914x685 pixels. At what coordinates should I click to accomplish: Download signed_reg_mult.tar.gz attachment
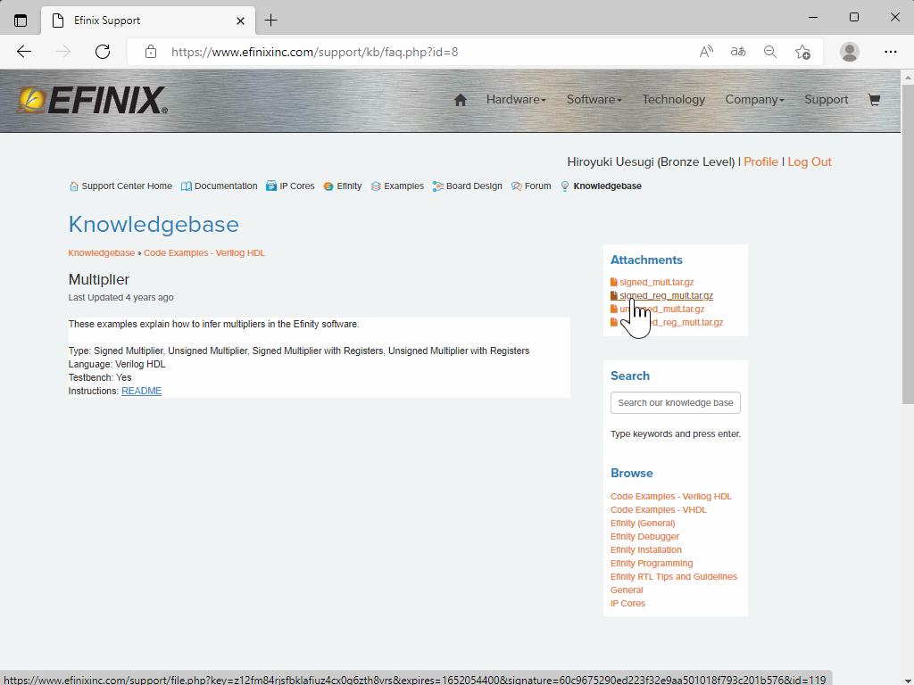pyautogui.click(x=661, y=295)
